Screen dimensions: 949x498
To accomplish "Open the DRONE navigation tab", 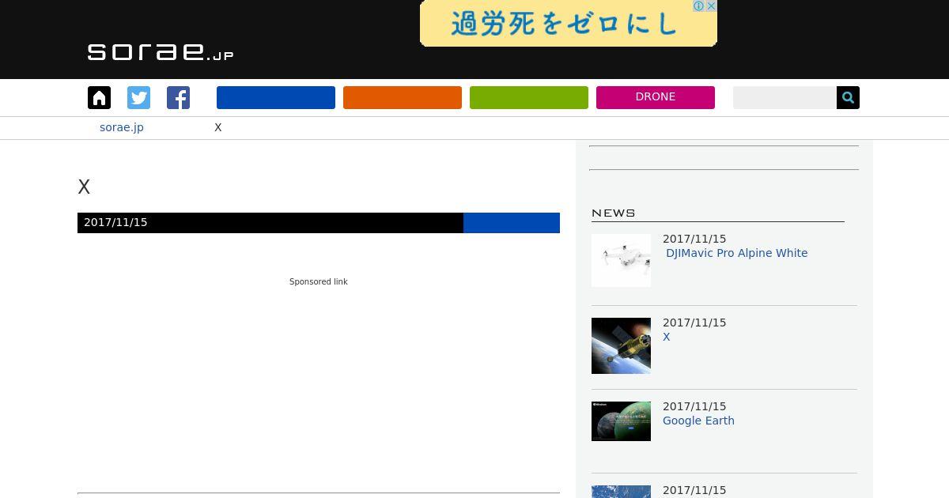I will [x=656, y=97].
